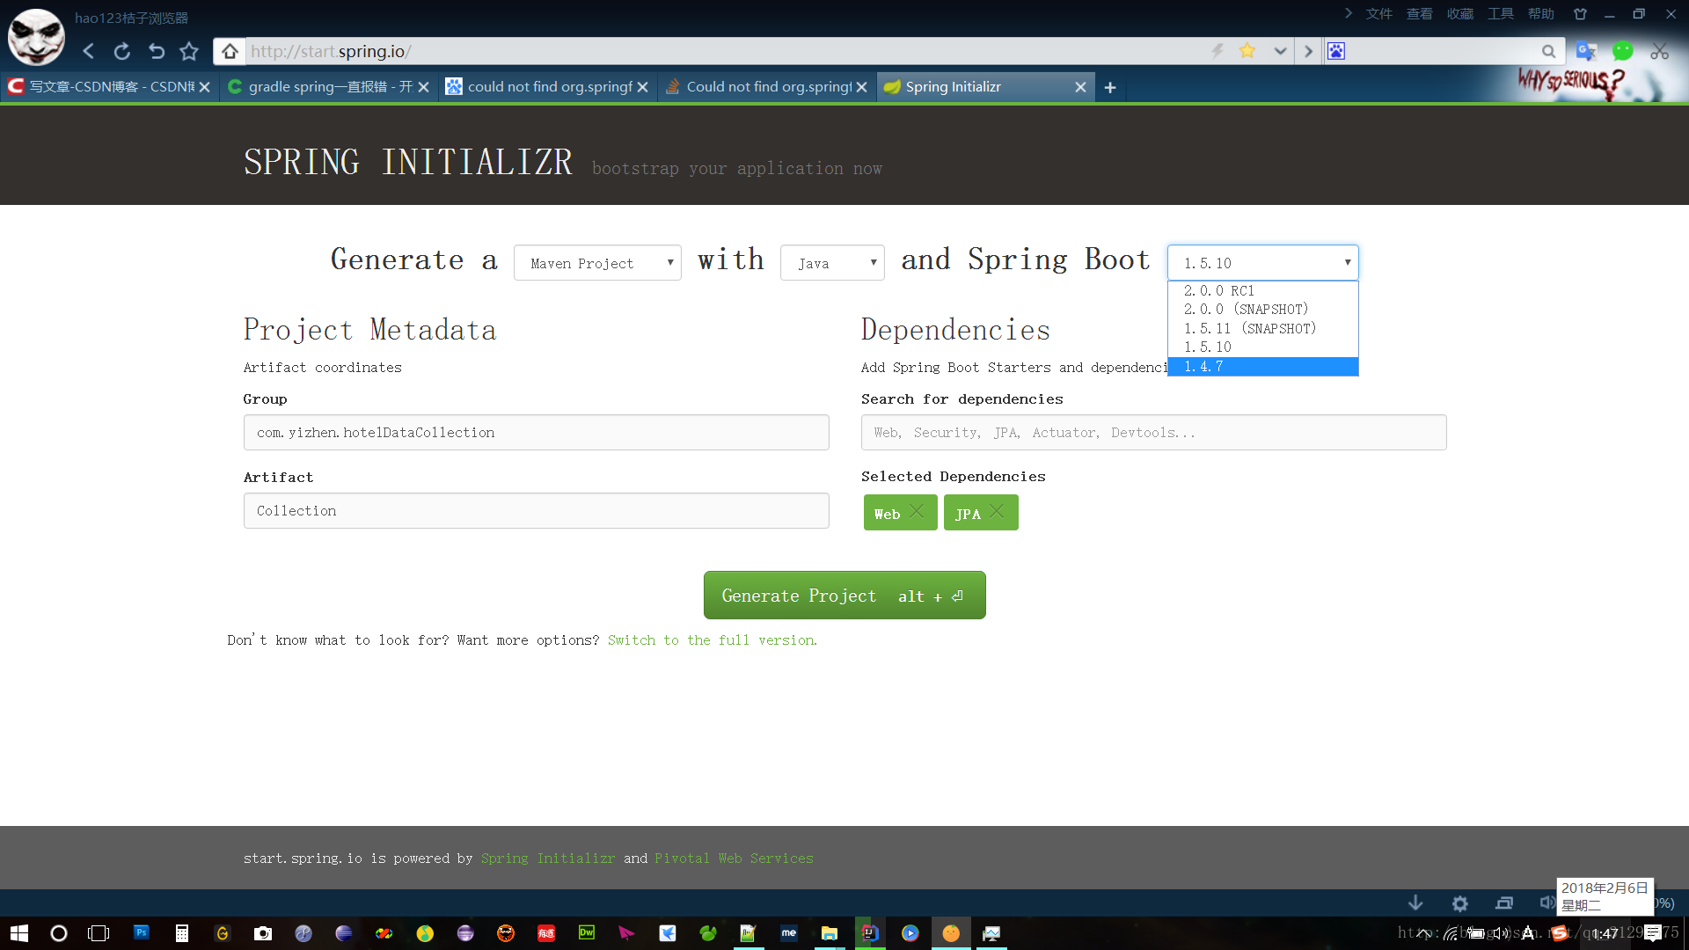Expand the address bar history chevron

click(x=1280, y=51)
